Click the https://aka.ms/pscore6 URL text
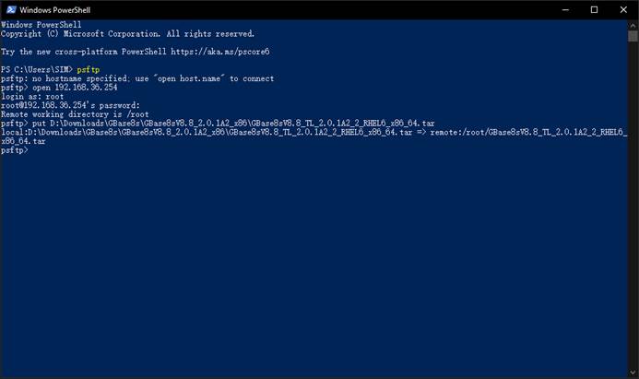The width and height of the screenshot is (639, 379). 220,52
